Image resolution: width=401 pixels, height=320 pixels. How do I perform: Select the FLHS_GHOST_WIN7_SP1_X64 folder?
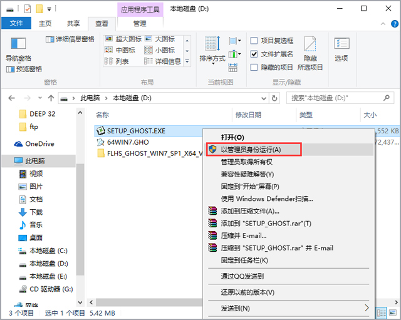150,153
